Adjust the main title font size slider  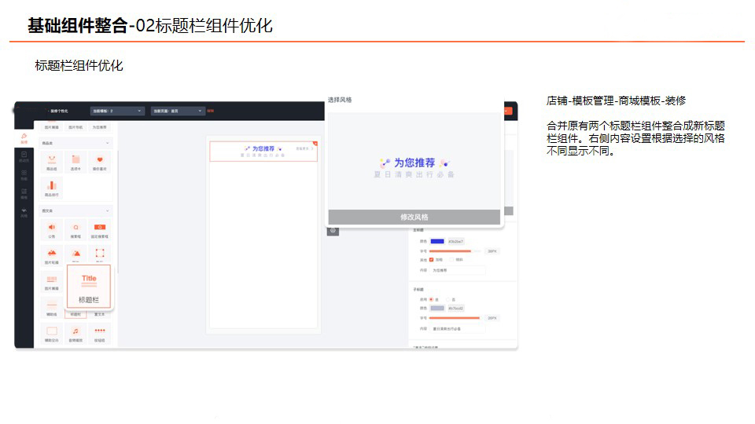pyautogui.click(x=455, y=251)
